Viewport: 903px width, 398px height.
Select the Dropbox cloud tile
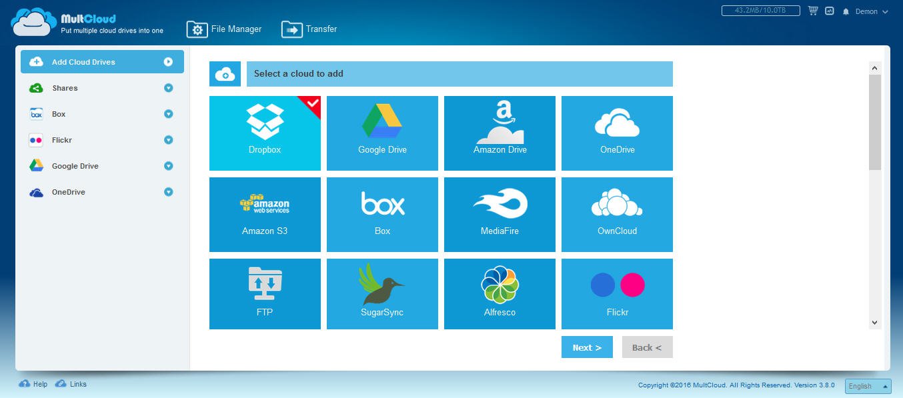(x=265, y=133)
